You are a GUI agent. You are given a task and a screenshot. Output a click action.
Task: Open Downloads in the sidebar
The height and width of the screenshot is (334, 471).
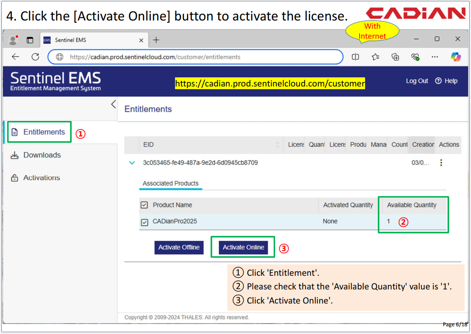point(42,155)
